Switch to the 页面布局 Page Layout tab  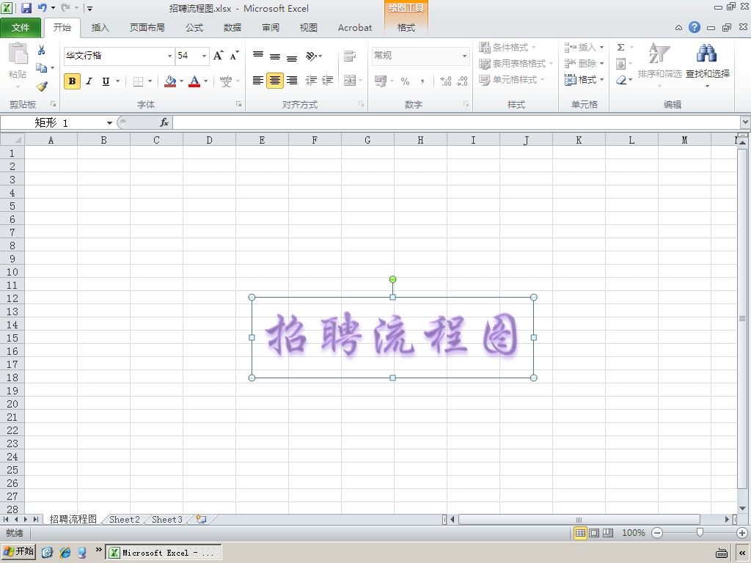(147, 28)
